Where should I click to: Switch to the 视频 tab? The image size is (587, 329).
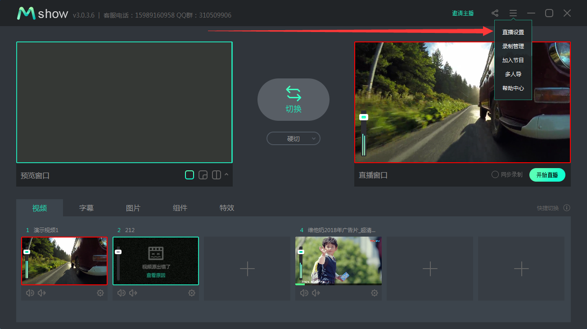point(40,208)
